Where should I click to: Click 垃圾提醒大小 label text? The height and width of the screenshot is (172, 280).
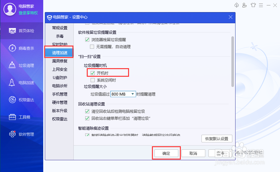click(x=95, y=87)
